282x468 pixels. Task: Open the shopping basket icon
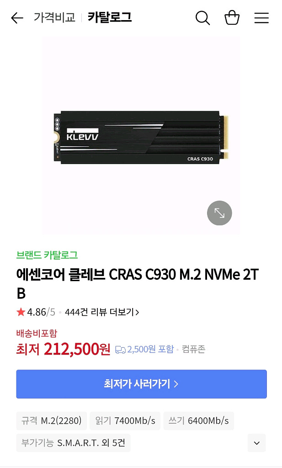pos(232,18)
